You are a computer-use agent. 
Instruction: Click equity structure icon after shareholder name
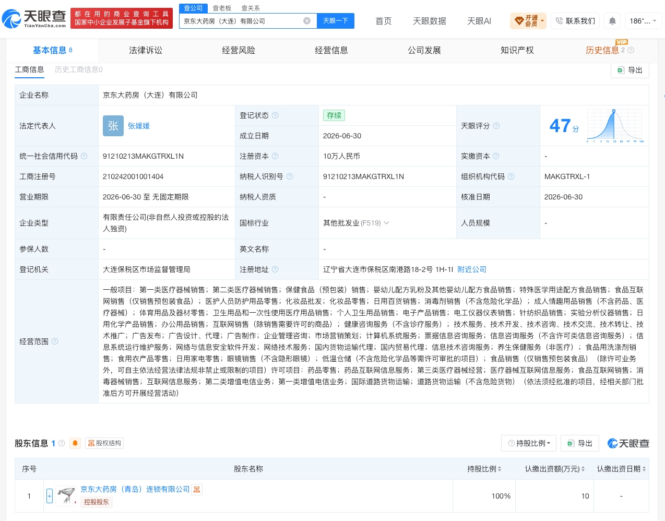197,489
